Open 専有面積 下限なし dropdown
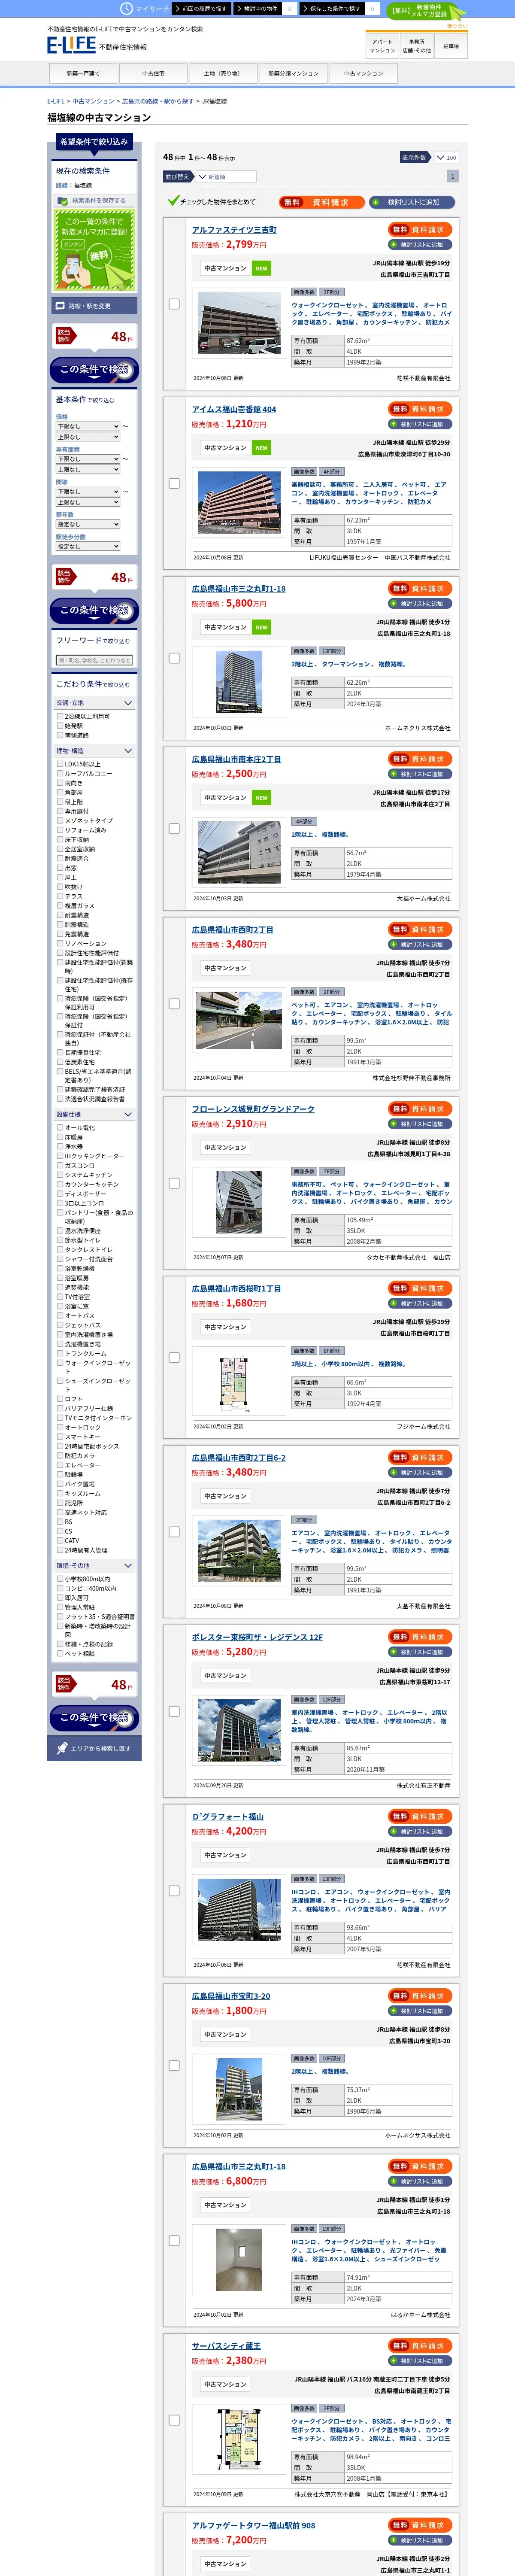This screenshot has width=515, height=2576. click(88, 459)
